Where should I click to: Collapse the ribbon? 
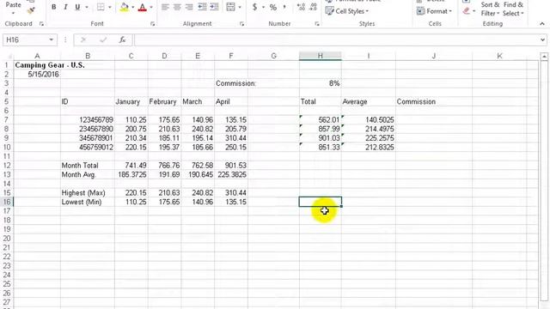[x=542, y=24]
